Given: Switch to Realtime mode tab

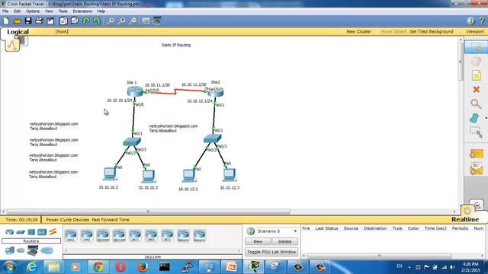Looking at the screenshot, I should pos(465,220).
